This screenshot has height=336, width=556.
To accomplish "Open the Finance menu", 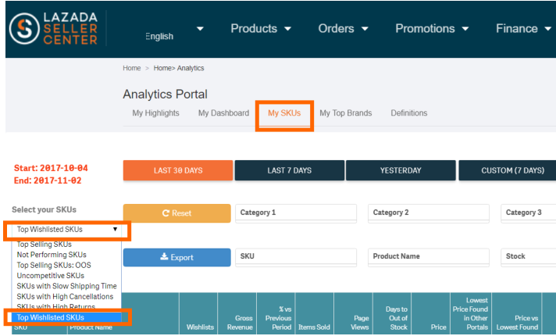I will [x=525, y=29].
